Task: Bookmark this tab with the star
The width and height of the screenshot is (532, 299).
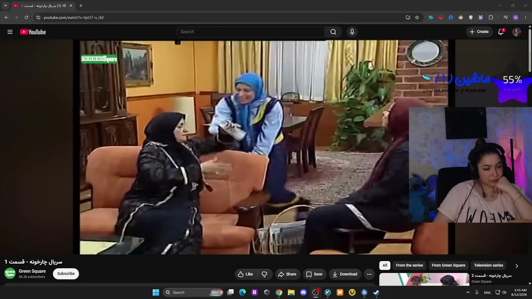Action: click(417, 17)
